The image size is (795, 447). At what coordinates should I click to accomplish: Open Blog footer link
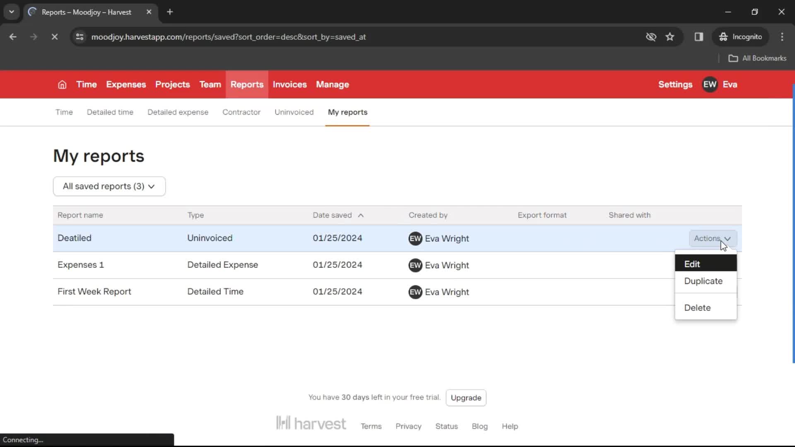[x=479, y=426]
